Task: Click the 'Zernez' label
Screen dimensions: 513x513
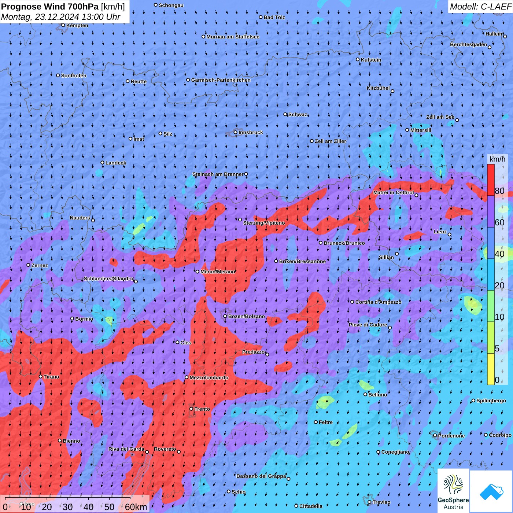Action: tap(40, 265)
